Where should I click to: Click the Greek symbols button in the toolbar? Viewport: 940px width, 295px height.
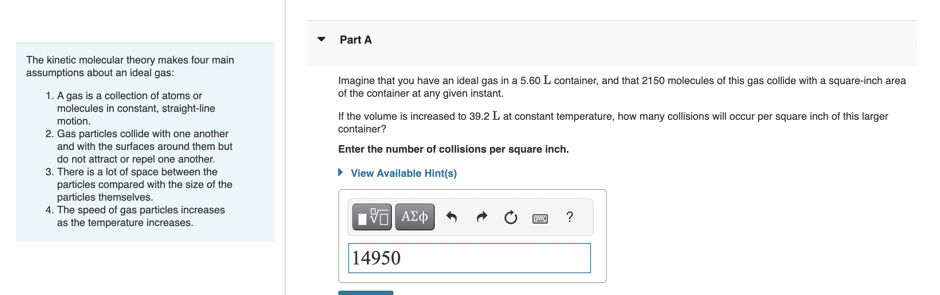pyautogui.click(x=414, y=216)
